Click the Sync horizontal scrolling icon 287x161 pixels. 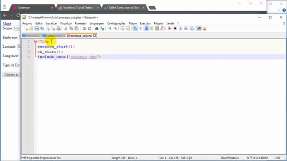point(128,29)
